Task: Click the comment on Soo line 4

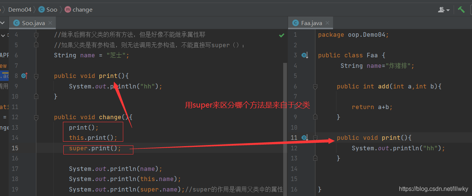Action: click(x=130, y=35)
